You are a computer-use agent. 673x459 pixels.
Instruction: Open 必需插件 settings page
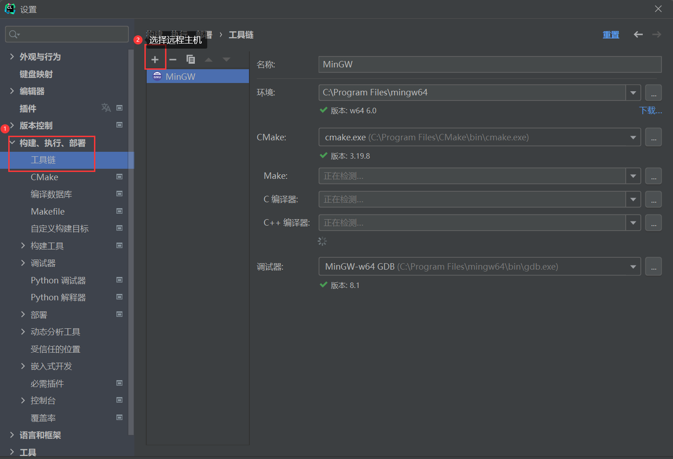click(x=47, y=384)
